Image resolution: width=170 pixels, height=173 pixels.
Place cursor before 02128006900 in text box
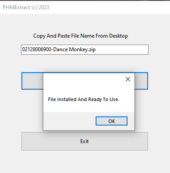[x=22, y=49]
